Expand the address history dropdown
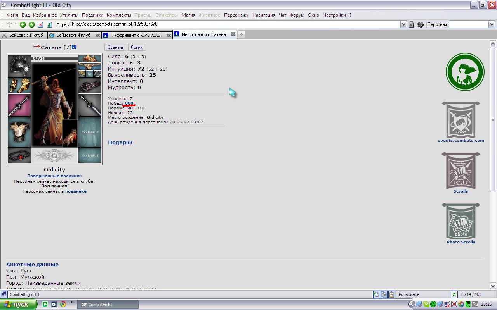 click(x=403, y=24)
